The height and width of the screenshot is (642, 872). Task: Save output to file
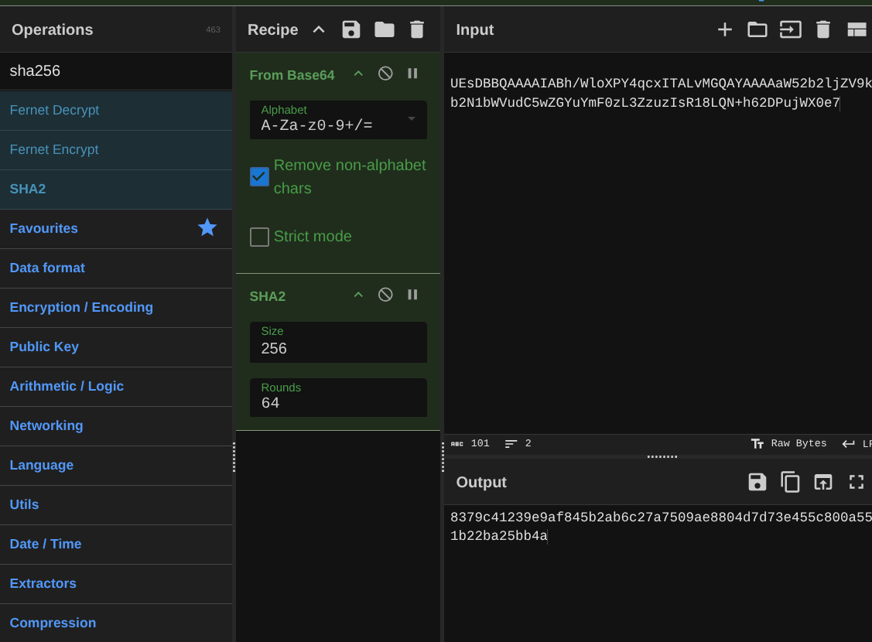coord(757,482)
